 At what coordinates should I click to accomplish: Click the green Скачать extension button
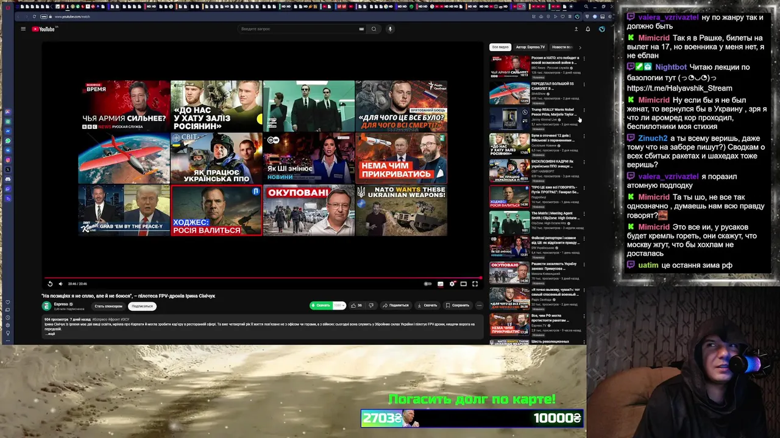[321, 305]
